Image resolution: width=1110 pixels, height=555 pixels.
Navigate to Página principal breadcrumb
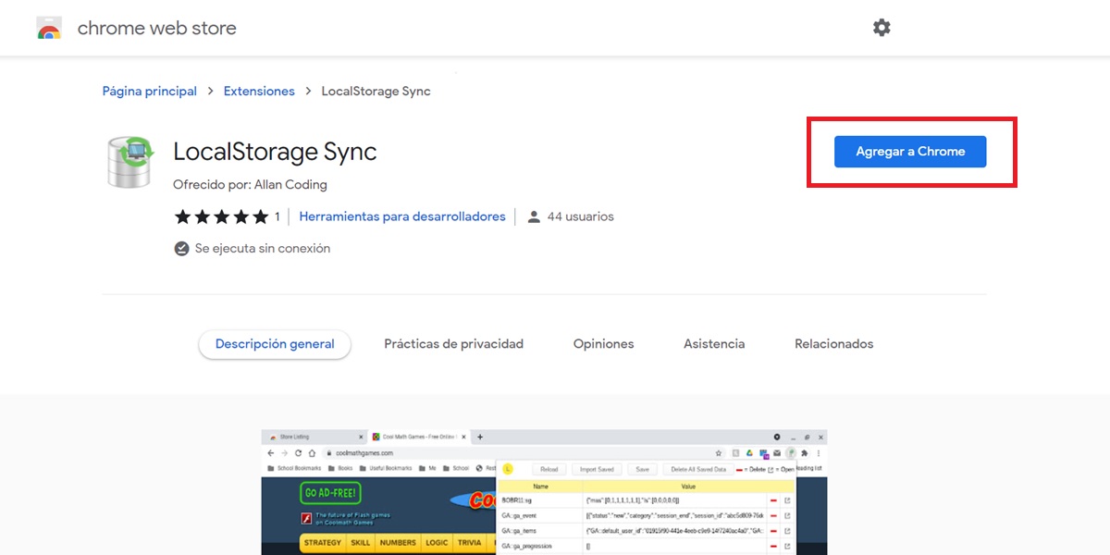pos(149,91)
